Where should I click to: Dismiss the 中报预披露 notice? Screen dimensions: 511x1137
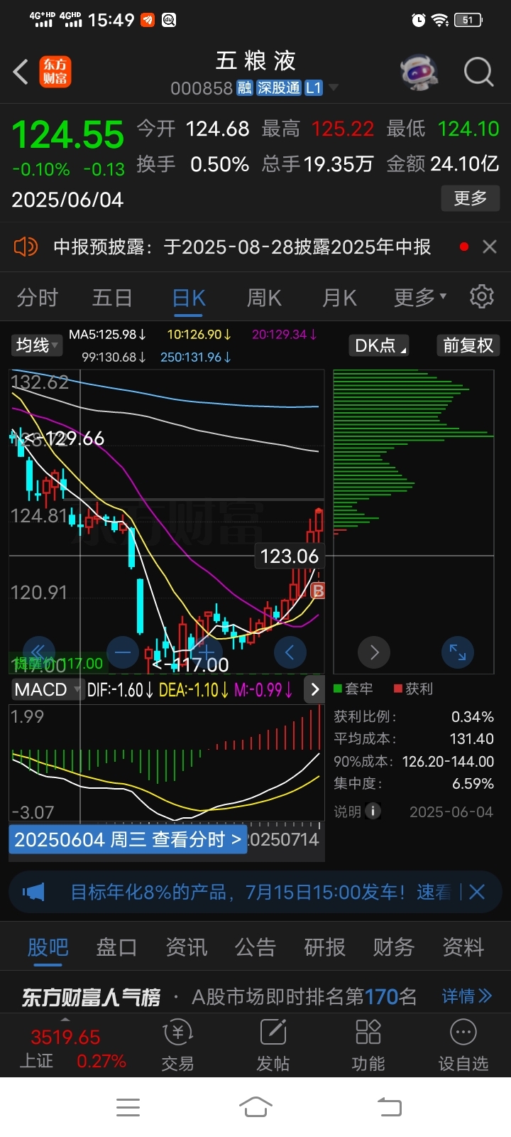489,247
